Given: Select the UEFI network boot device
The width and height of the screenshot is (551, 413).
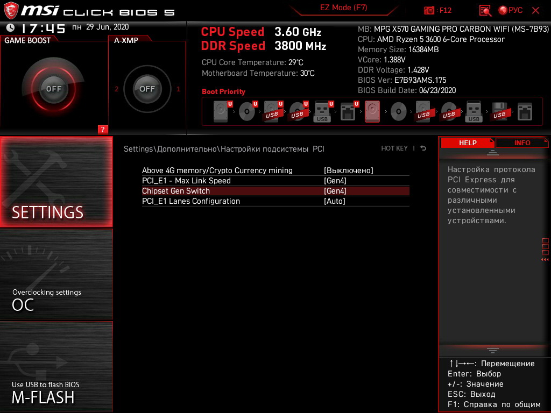Looking at the screenshot, I should [x=349, y=111].
